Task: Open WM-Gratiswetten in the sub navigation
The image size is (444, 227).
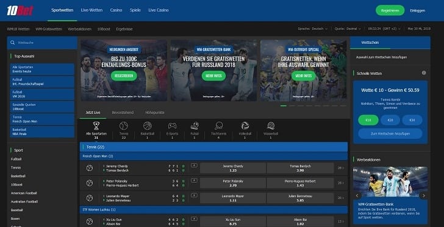Action: point(49,29)
